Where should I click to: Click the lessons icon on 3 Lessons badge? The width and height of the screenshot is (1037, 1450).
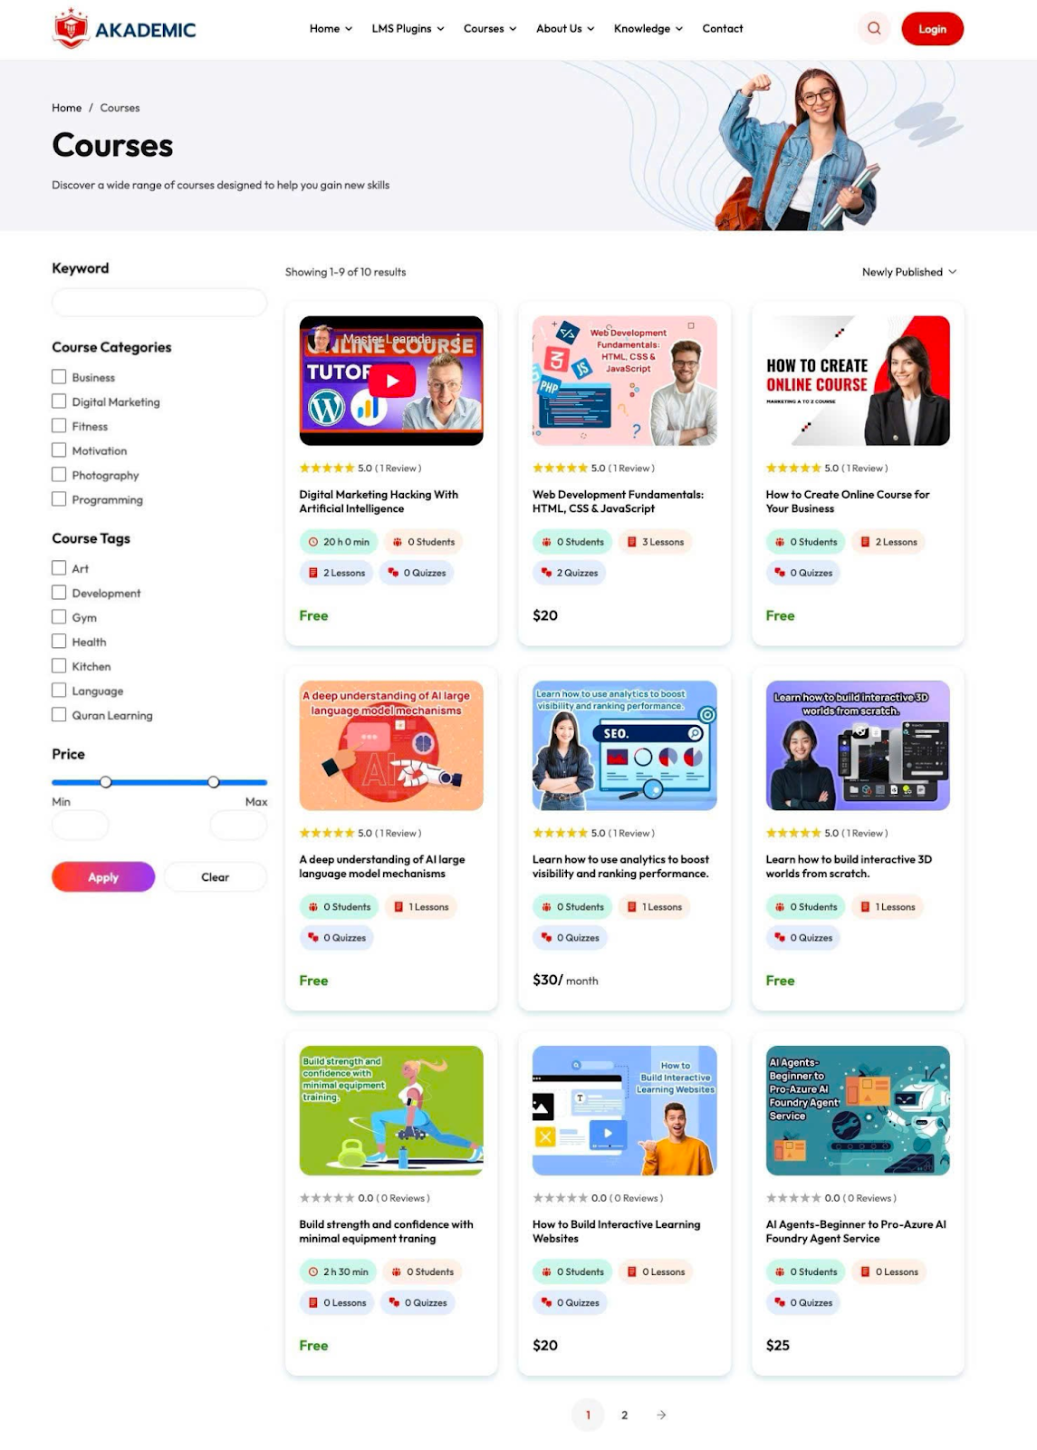(632, 542)
